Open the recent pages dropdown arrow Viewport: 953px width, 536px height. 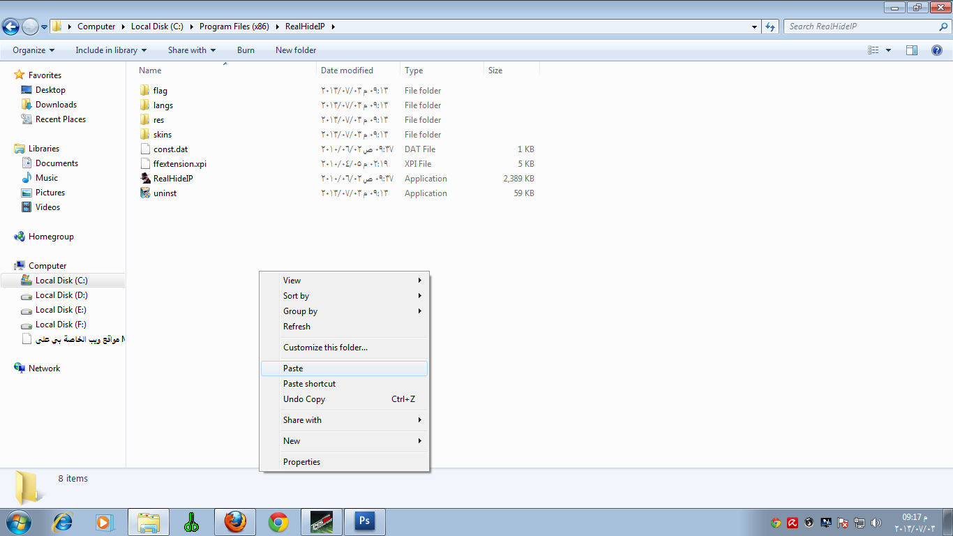(x=44, y=27)
